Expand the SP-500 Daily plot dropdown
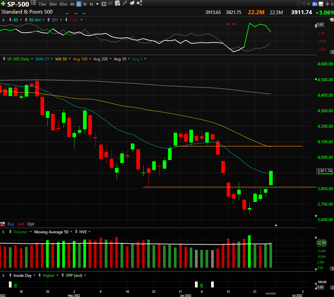 32,59
